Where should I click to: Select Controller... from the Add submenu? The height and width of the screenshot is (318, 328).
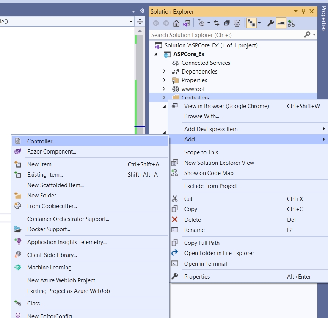(41, 141)
